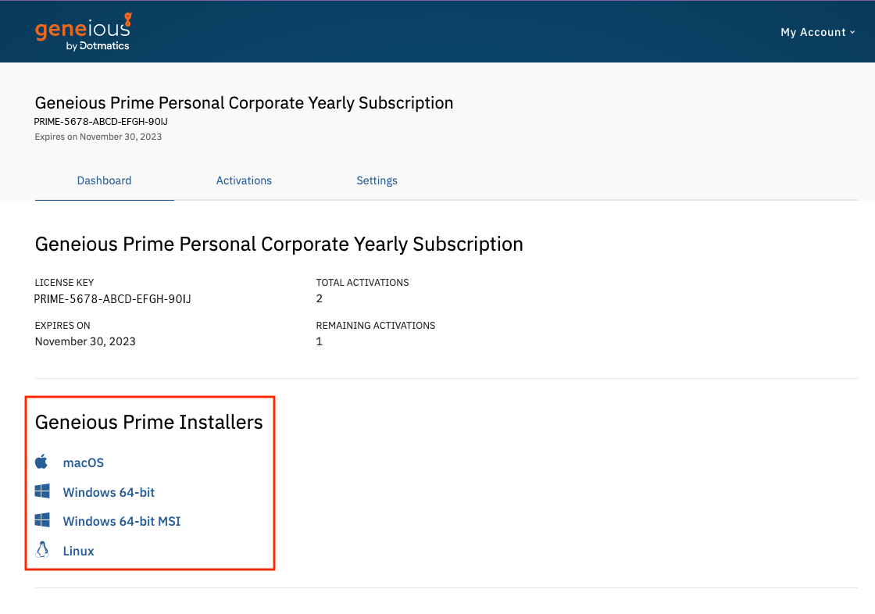Switch to the Dashboard tab
This screenshot has height=614, width=875.
point(104,180)
